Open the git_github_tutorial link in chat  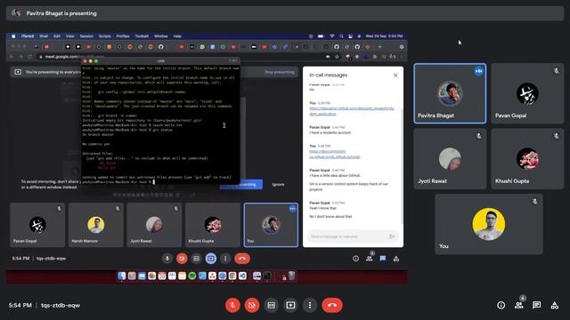[x=335, y=154]
